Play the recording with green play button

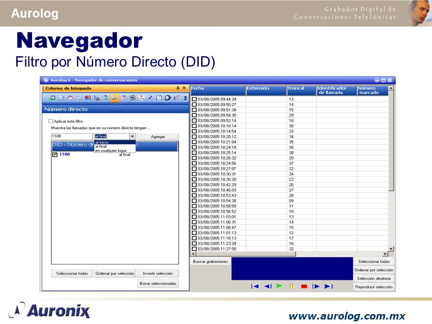click(279, 286)
